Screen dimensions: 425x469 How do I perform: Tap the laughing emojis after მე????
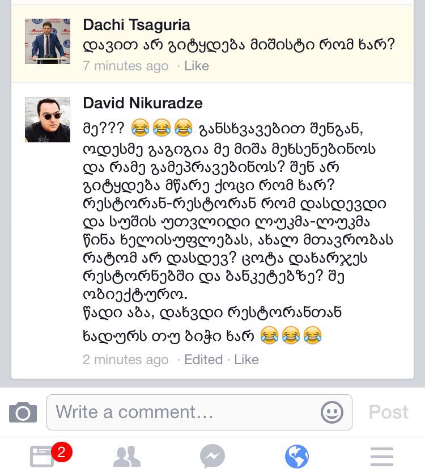pyautogui.click(x=161, y=128)
